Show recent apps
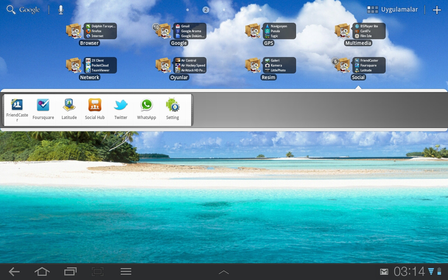Viewport: 448px width, 280px height. tap(70, 272)
